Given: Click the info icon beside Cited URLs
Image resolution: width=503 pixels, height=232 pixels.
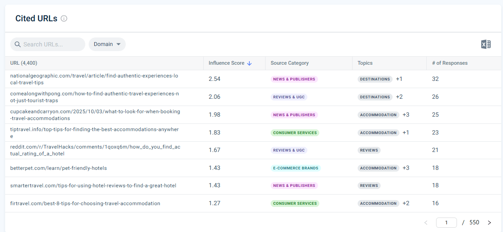Looking at the screenshot, I should point(64,19).
